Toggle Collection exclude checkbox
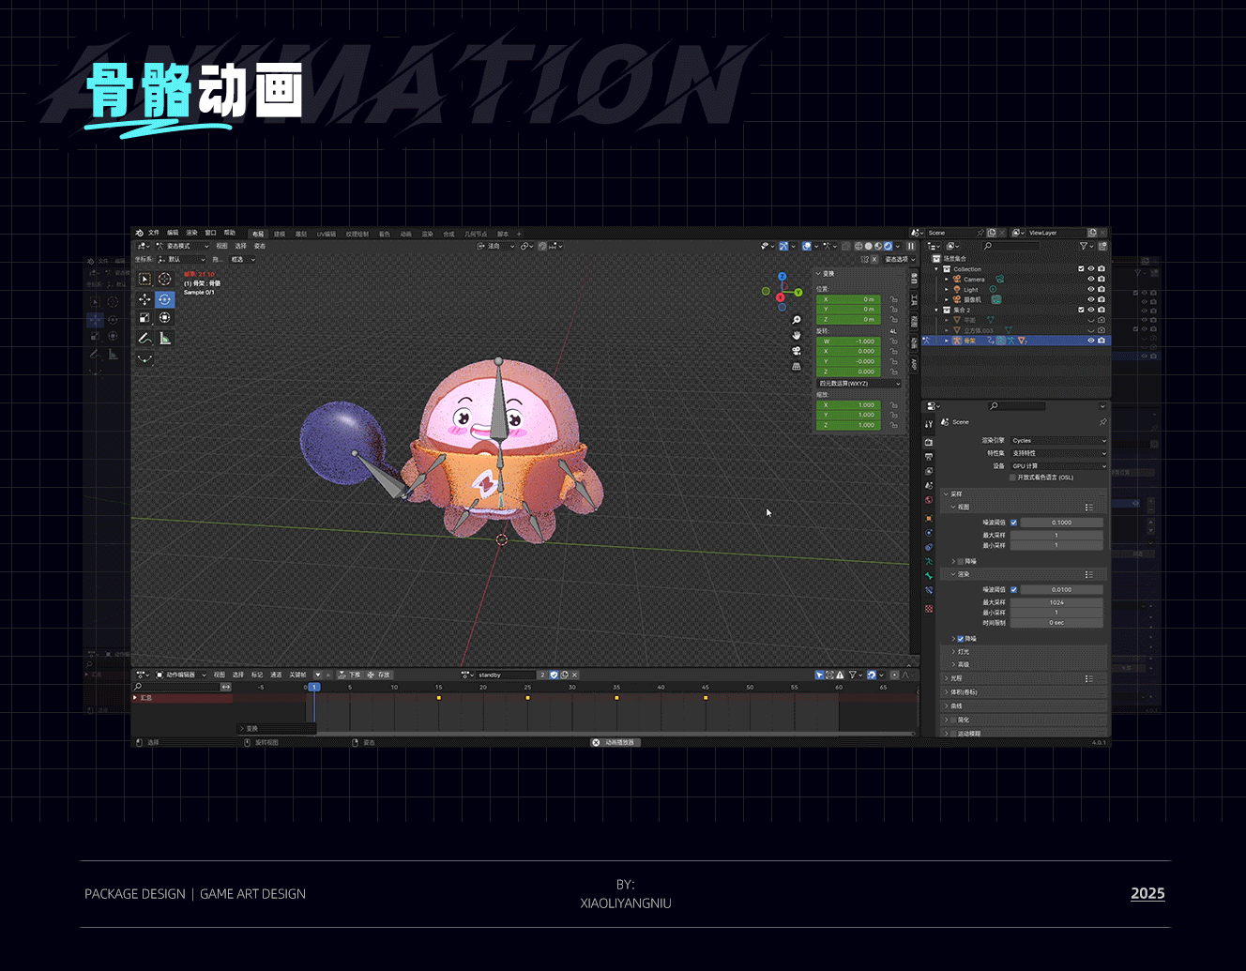This screenshot has width=1246, height=971. (x=1081, y=268)
